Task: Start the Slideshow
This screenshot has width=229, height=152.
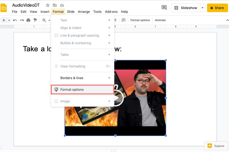Action: click(x=186, y=8)
